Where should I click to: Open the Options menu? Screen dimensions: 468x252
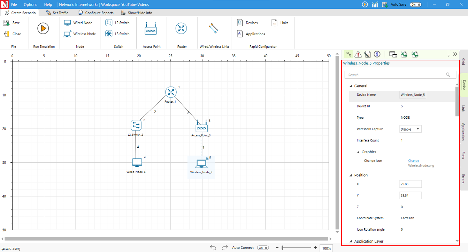tap(30, 5)
